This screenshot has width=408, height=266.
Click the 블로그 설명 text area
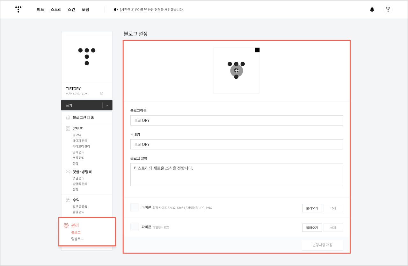click(x=237, y=175)
